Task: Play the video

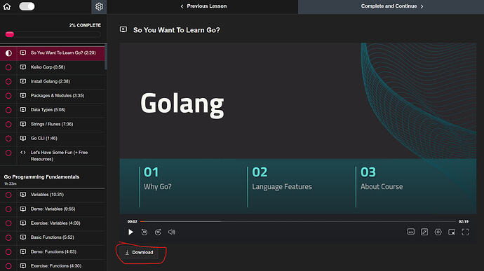Action: pyautogui.click(x=130, y=232)
